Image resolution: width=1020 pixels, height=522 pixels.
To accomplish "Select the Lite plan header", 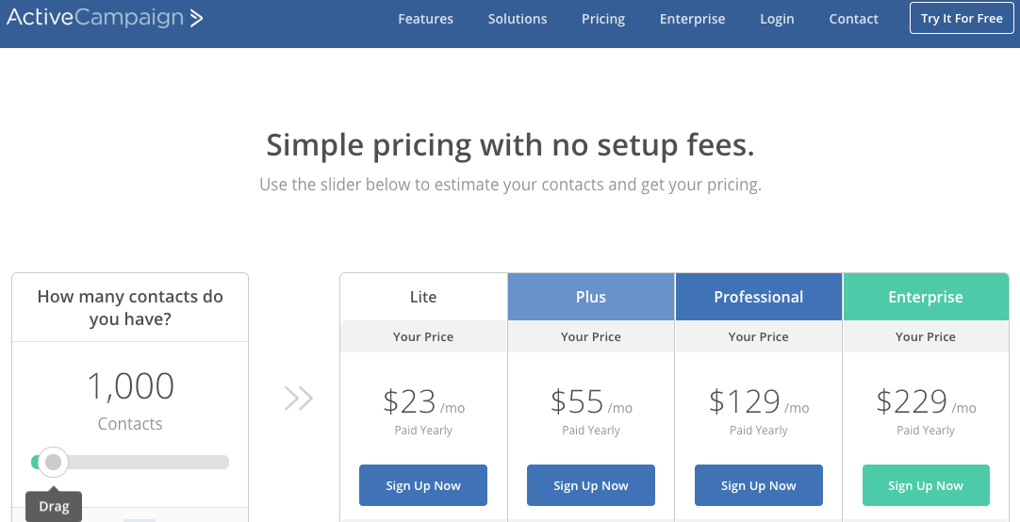I will (x=423, y=297).
